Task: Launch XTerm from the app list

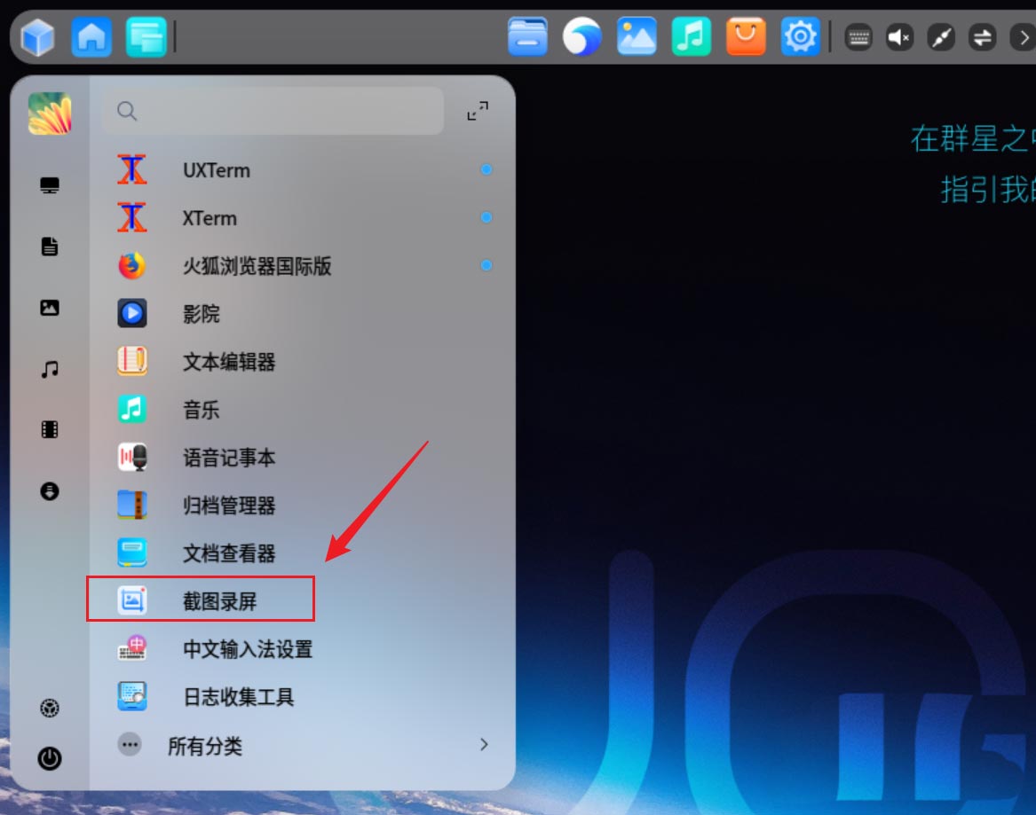Action: 302,218
